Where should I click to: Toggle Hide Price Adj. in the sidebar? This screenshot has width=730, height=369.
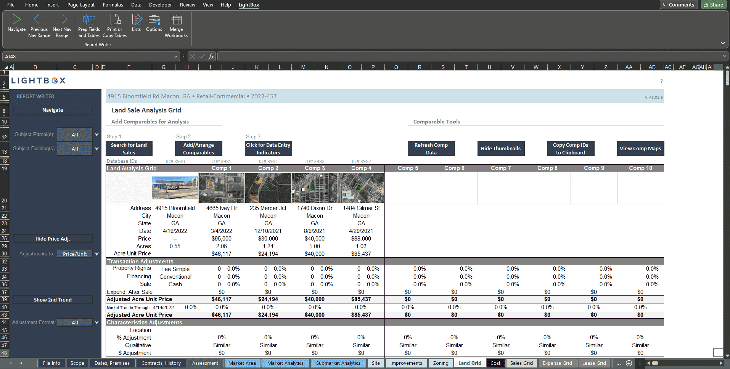point(53,238)
